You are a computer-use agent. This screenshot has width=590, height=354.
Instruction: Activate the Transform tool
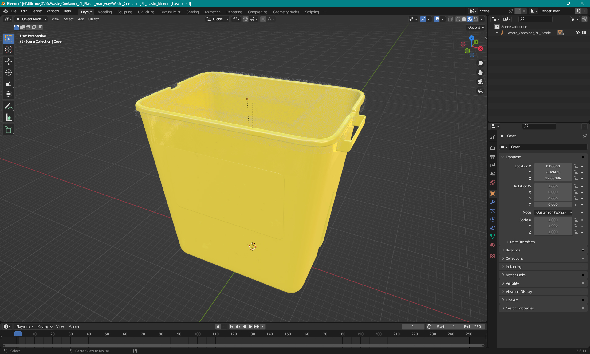(x=9, y=94)
